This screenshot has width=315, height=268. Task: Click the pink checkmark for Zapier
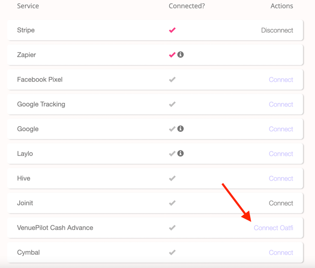click(x=172, y=55)
